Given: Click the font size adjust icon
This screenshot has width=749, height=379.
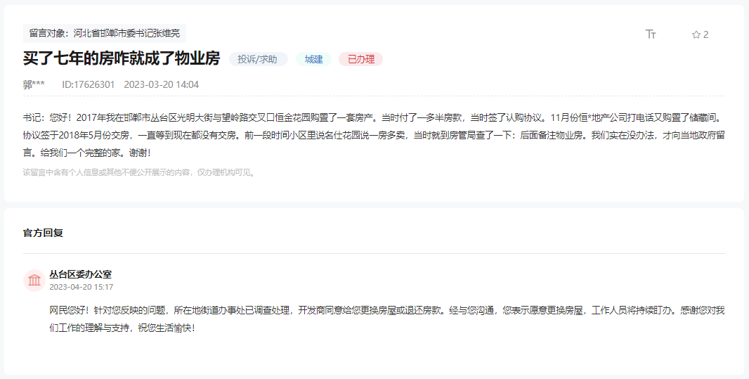Looking at the screenshot, I should (x=651, y=34).
